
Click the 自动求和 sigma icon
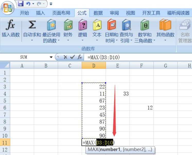(x=32, y=25)
